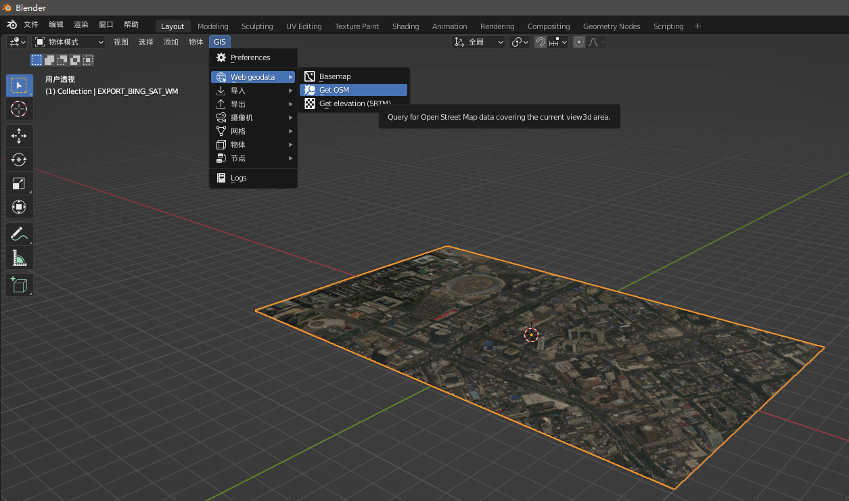Open the 物体模式 mode dropdown
Viewport: 849px width, 501px height.
click(x=69, y=42)
